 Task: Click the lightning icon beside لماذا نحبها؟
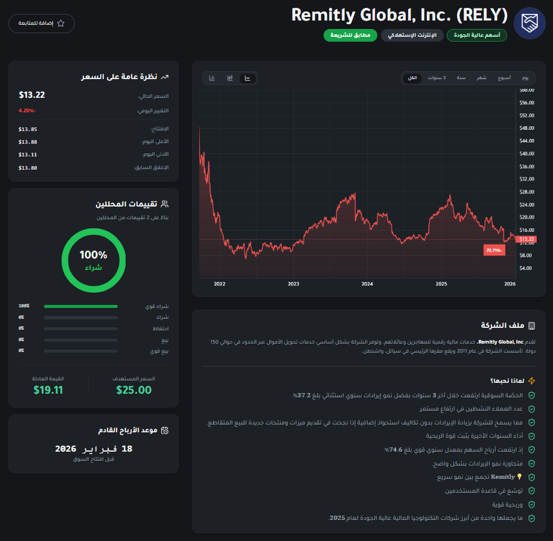531,381
